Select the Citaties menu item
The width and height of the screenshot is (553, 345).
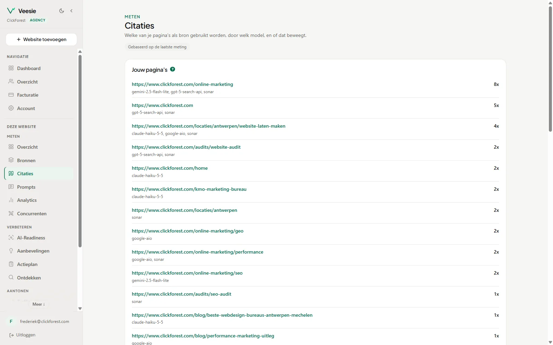coord(39,174)
